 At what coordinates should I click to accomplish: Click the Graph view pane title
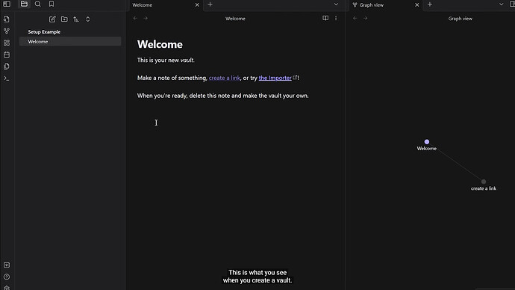pos(461,19)
